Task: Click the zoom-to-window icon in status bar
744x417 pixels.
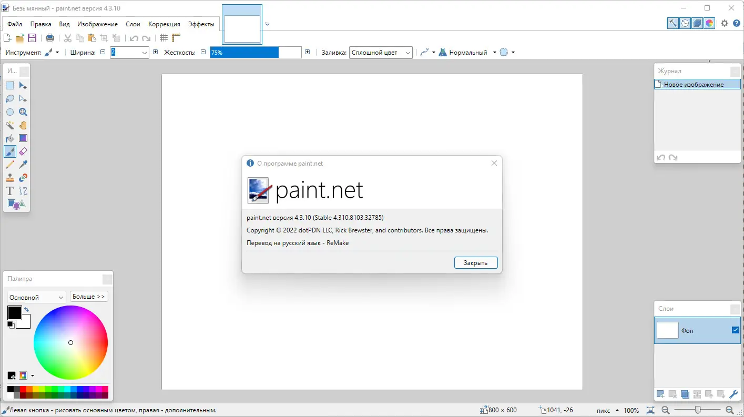Action: 650,410
